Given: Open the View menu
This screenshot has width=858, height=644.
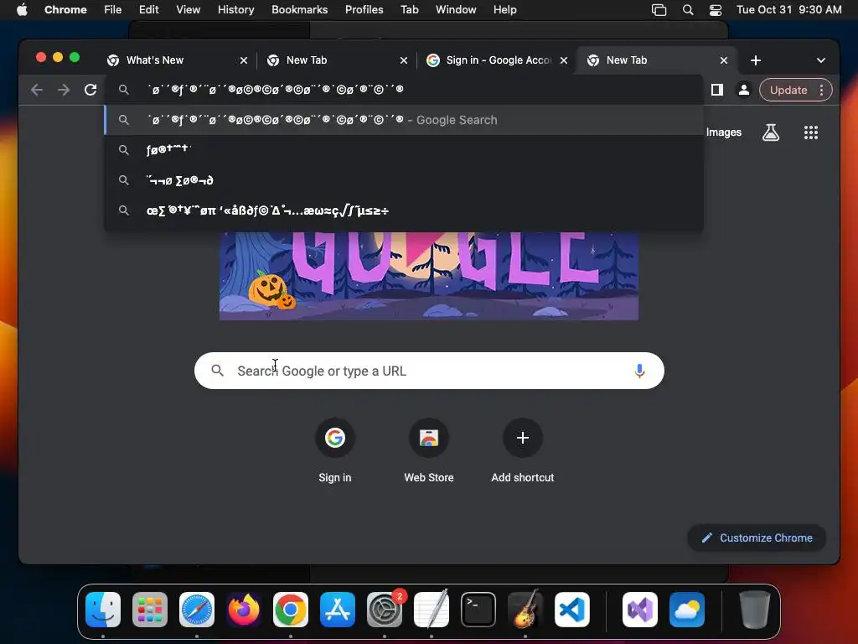Looking at the screenshot, I should click(188, 10).
